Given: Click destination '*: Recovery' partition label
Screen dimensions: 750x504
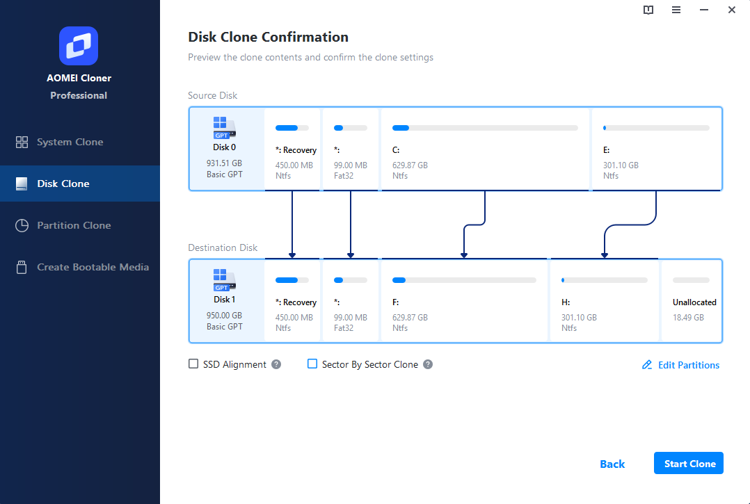Looking at the screenshot, I should (x=296, y=302).
